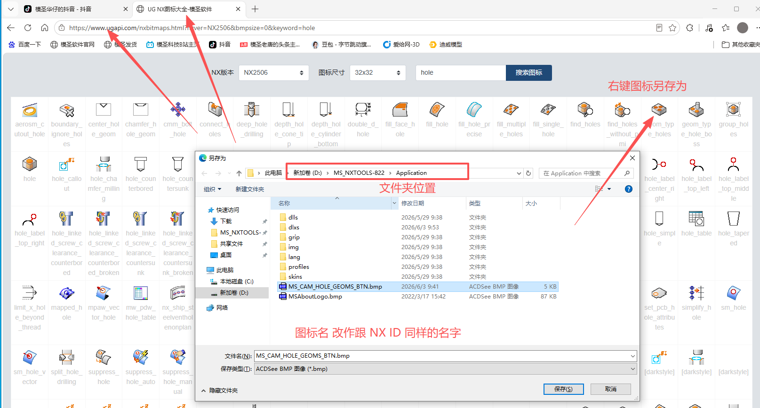Select 下载 in quick access
Image resolution: width=760 pixels, height=408 pixels.
click(x=226, y=221)
